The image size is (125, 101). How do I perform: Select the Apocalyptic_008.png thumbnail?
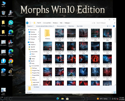click(x=71, y=48)
